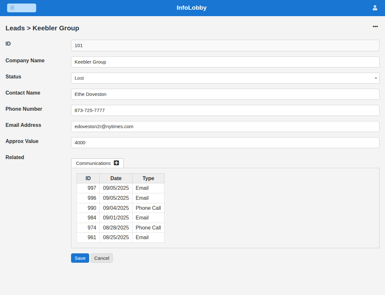The height and width of the screenshot is (295, 385).
Task: Click the read-only ID field
Action: click(x=225, y=46)
